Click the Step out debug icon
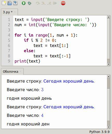112x134 pixels. [x=49, y=3]
